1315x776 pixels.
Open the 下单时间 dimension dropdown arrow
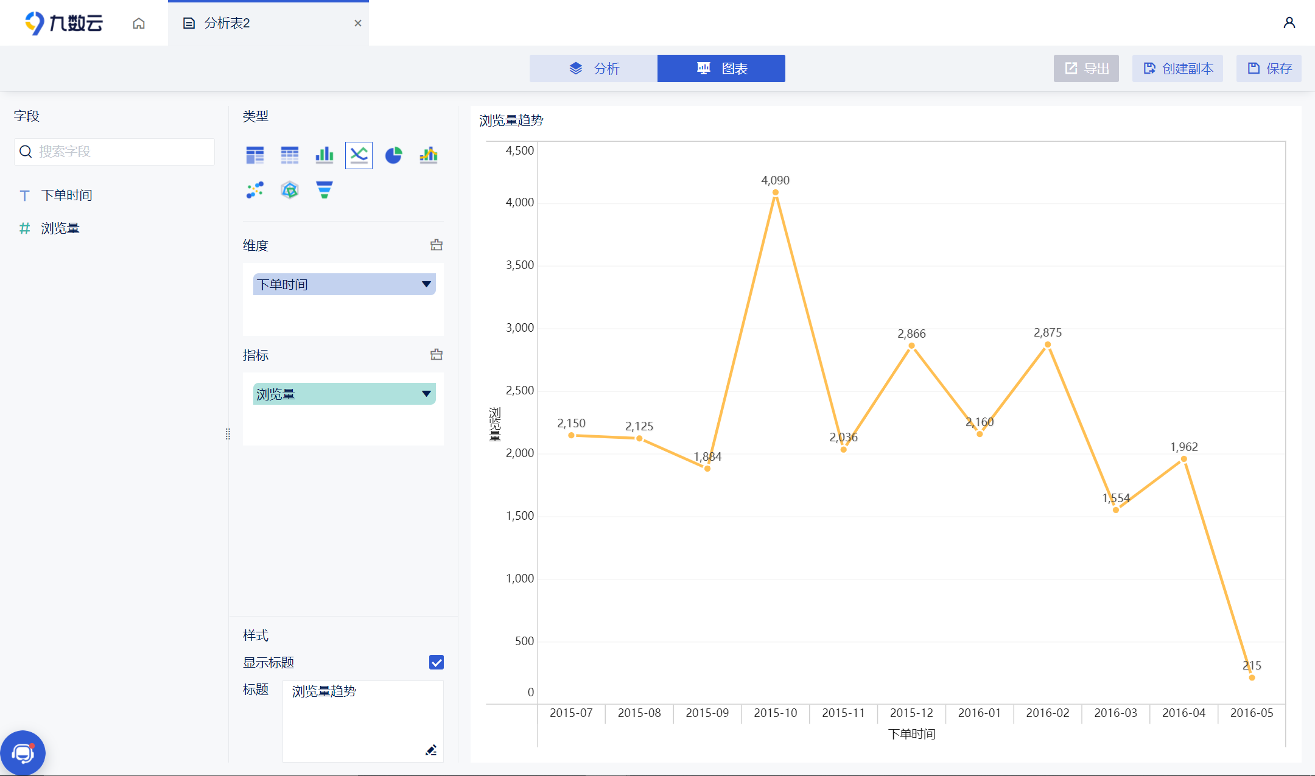pos(426,284)
